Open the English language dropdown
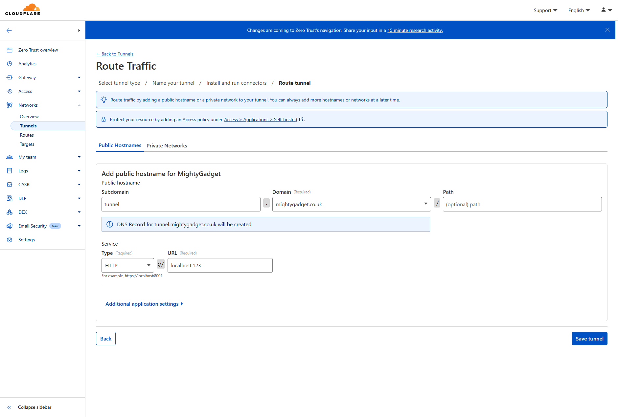Viewport: 618px width, 417px height. point(579,10)
